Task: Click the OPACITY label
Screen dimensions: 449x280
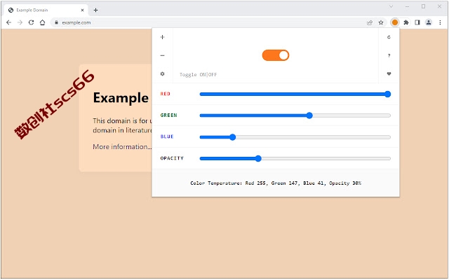Action: coord(172,158)
